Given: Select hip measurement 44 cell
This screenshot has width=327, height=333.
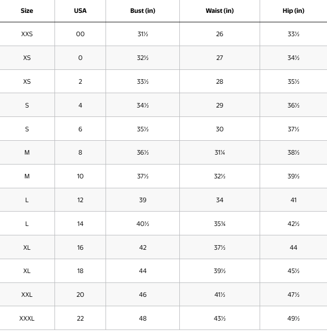Looking at the screenshot, I should (x=293, y=247).
